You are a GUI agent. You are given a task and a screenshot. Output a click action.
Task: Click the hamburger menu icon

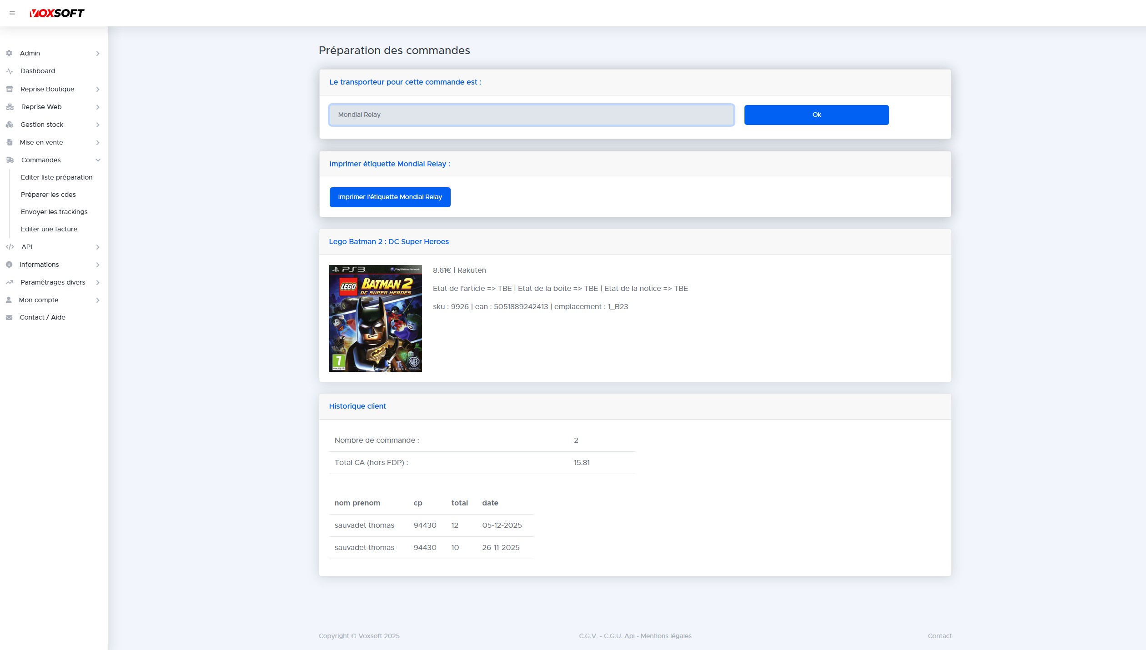12,13
